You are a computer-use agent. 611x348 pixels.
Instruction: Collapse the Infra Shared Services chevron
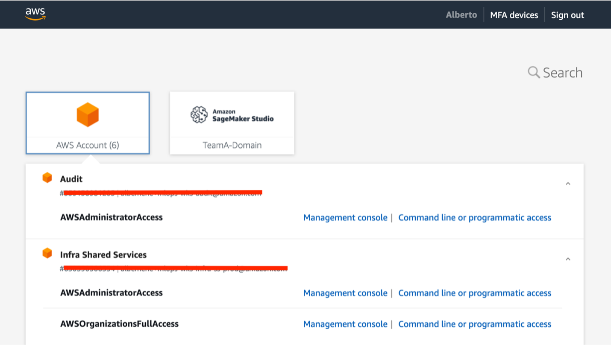(568, 259)
